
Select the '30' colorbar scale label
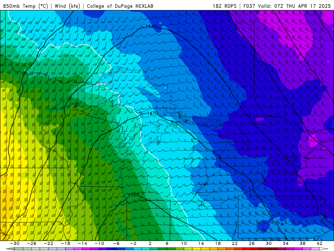pyautogui.click(x=268, y=243)
